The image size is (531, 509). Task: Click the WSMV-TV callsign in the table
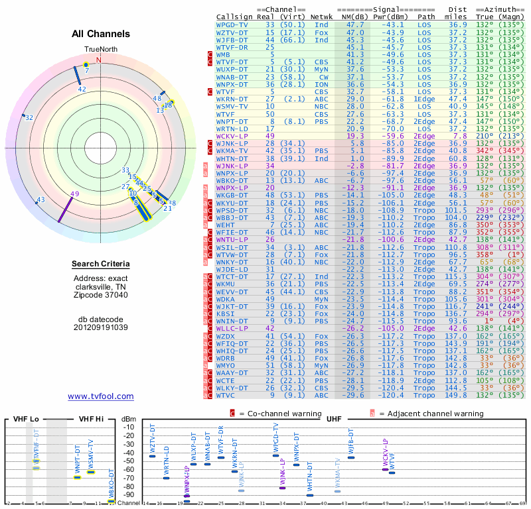pos(232,106)
